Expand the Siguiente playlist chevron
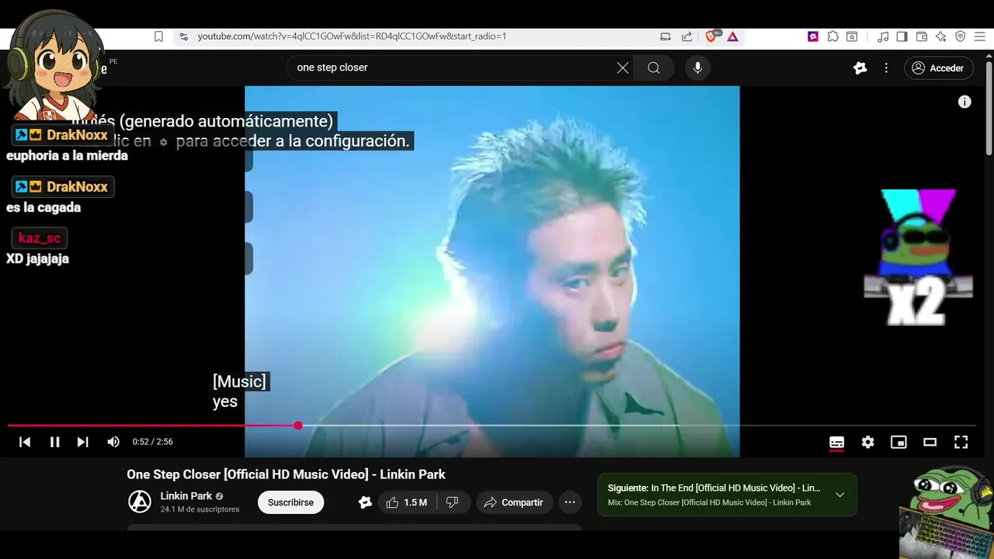 pyautogui.click(x=839, y=495)
